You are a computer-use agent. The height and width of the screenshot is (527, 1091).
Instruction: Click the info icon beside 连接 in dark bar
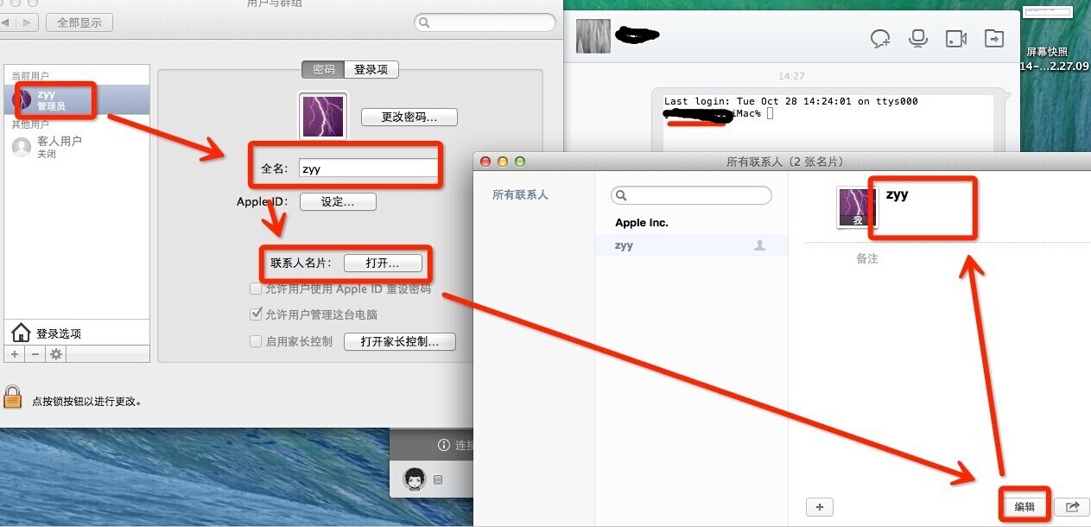[444, 445]
